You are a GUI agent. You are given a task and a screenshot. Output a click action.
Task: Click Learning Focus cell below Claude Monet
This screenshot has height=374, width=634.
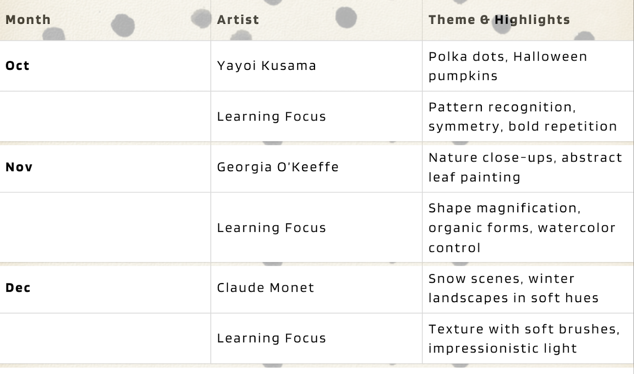(x=271, y=338)
